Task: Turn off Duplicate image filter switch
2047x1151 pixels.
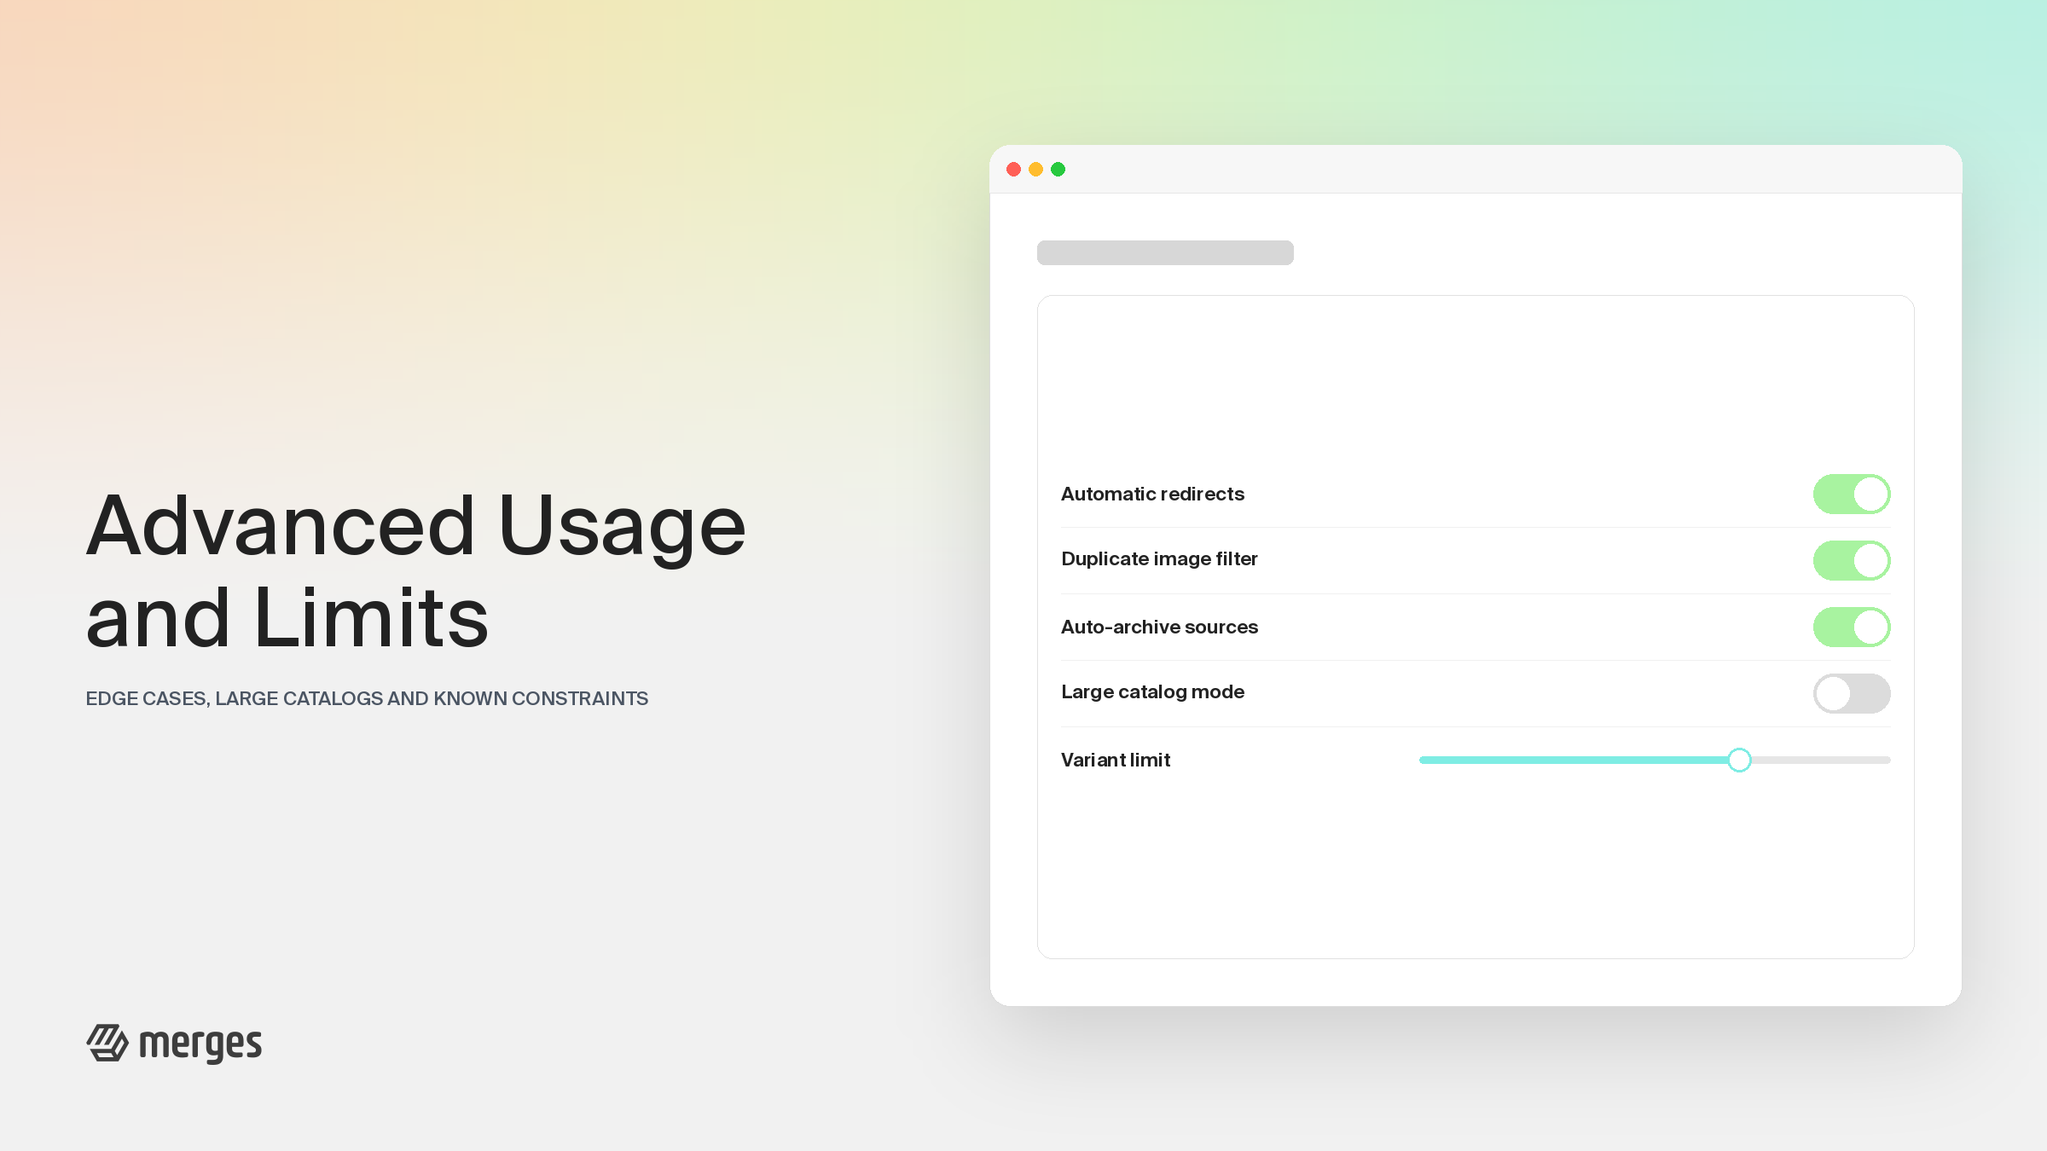Action: pos(1852,561)
